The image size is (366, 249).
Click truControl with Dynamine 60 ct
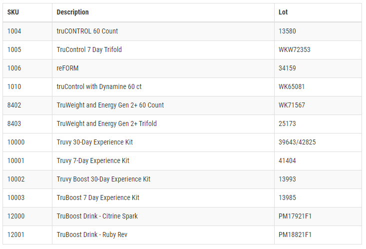[x=99, y=86]
